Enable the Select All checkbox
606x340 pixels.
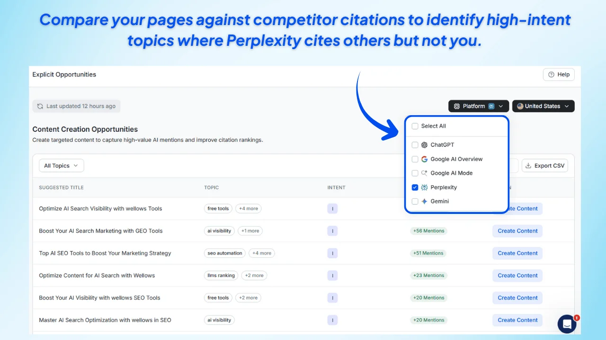tap(415, 126)
